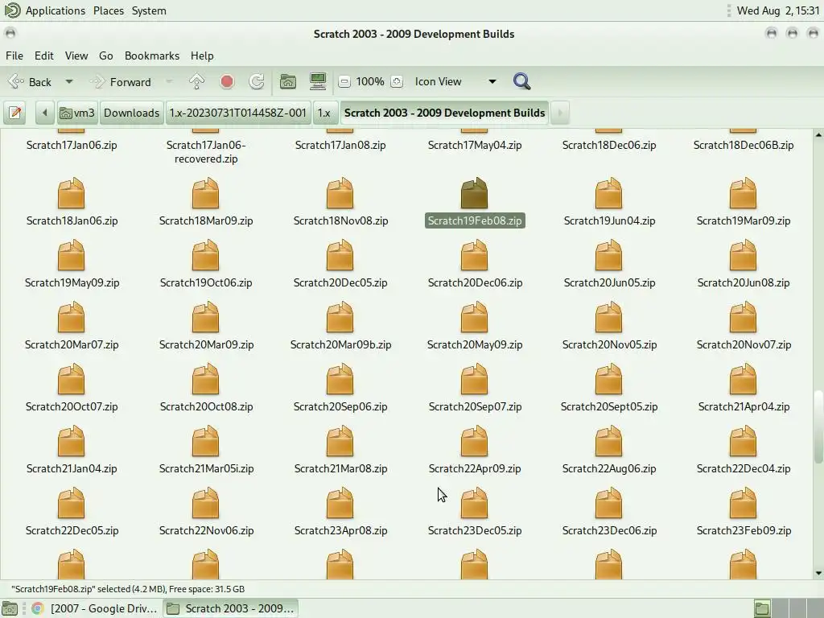Select the Scratch20Mar09b.zip archive icon
The image size is (824, 618).
pos(340,317)
